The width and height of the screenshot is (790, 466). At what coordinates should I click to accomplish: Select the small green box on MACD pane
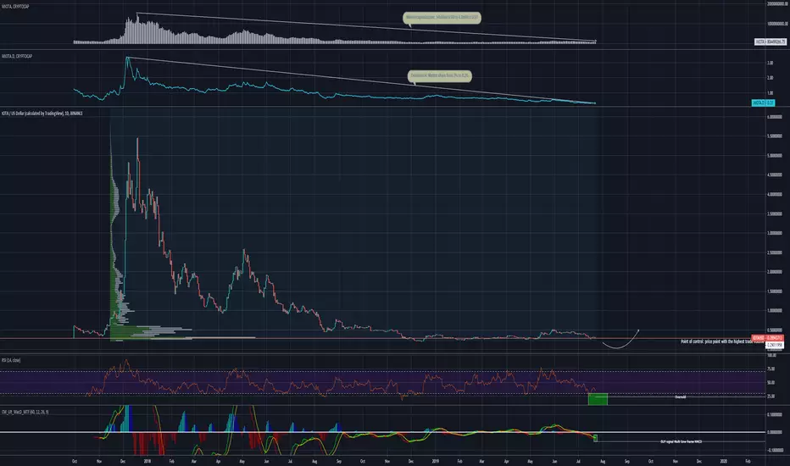[x=596, y=438]
